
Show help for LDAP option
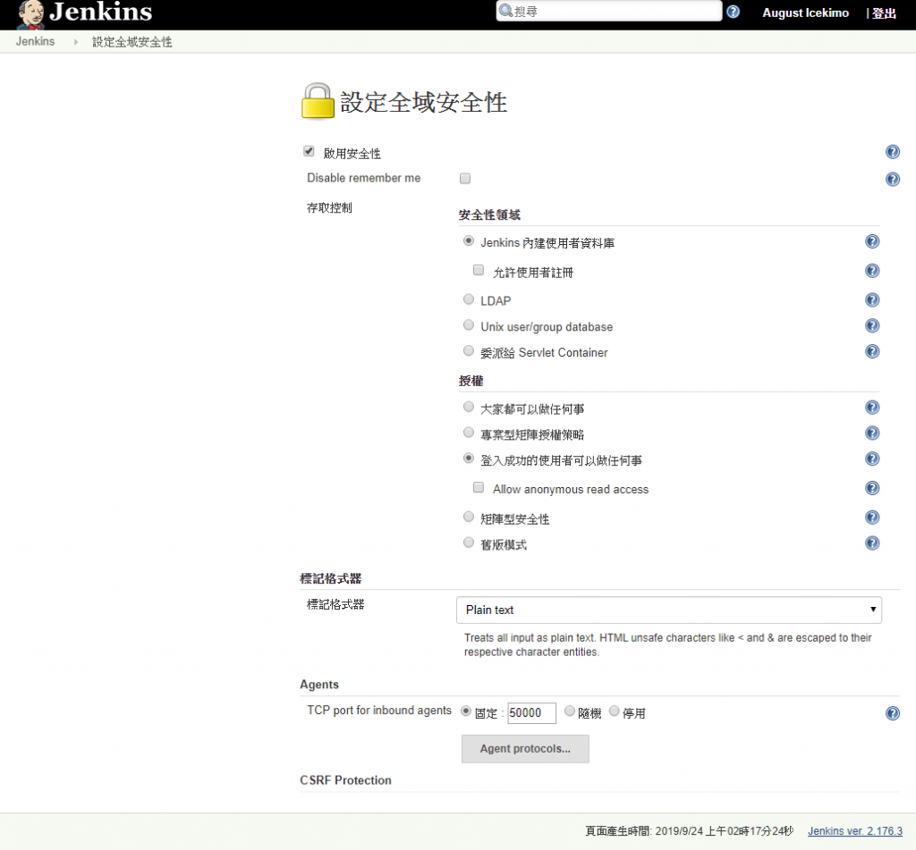click(871, 299)
